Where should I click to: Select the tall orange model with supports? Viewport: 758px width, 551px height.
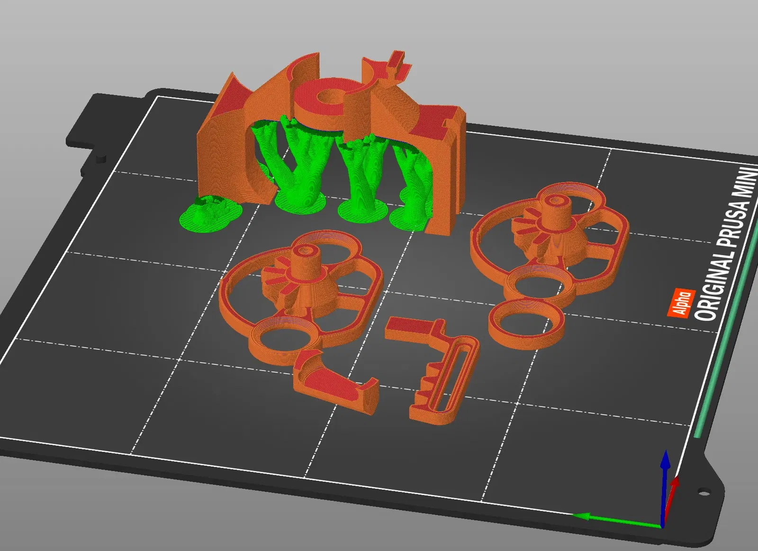coord(332,142)
